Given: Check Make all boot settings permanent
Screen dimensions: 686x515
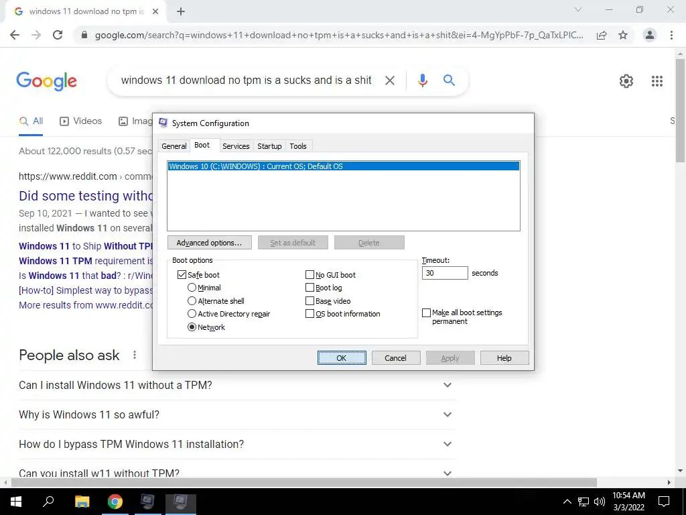Looking at the screenshot, I should pyautogui.click(x=426, y=312).
